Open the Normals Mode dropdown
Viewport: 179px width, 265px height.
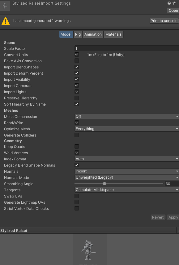127,177
